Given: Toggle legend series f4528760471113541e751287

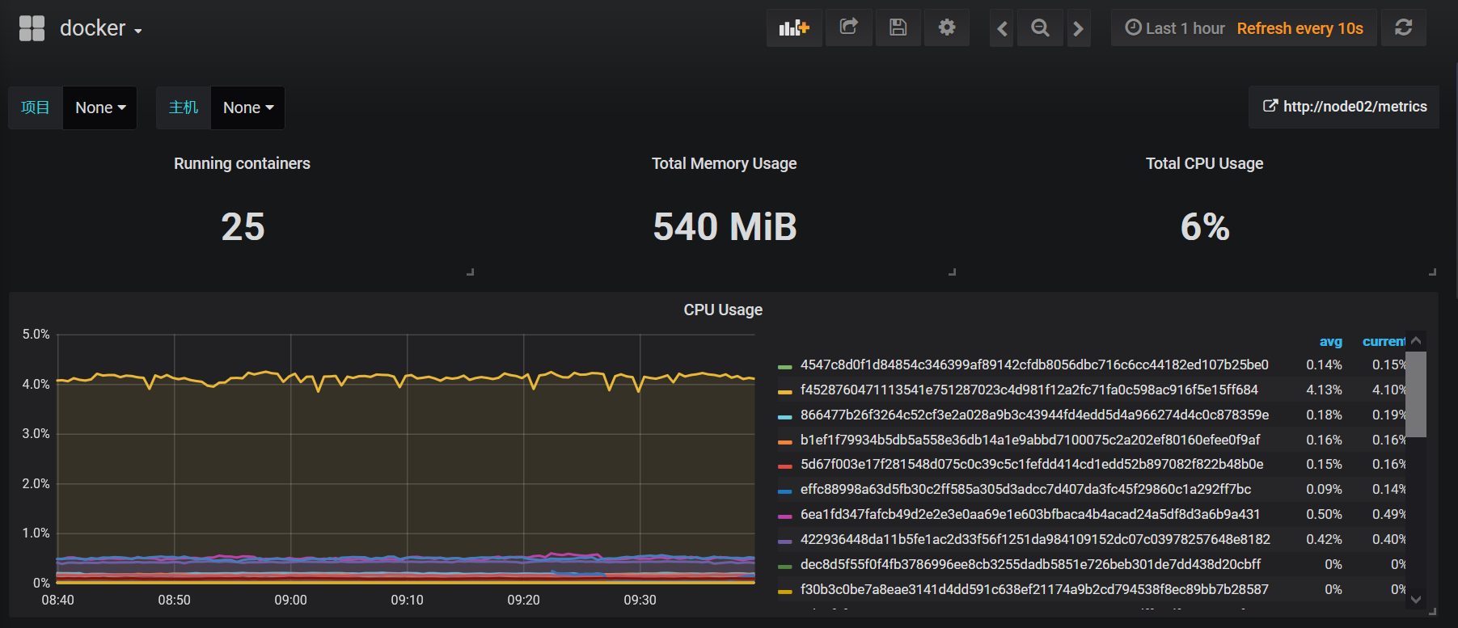Looking at the screenshot, I should 1029,390.
